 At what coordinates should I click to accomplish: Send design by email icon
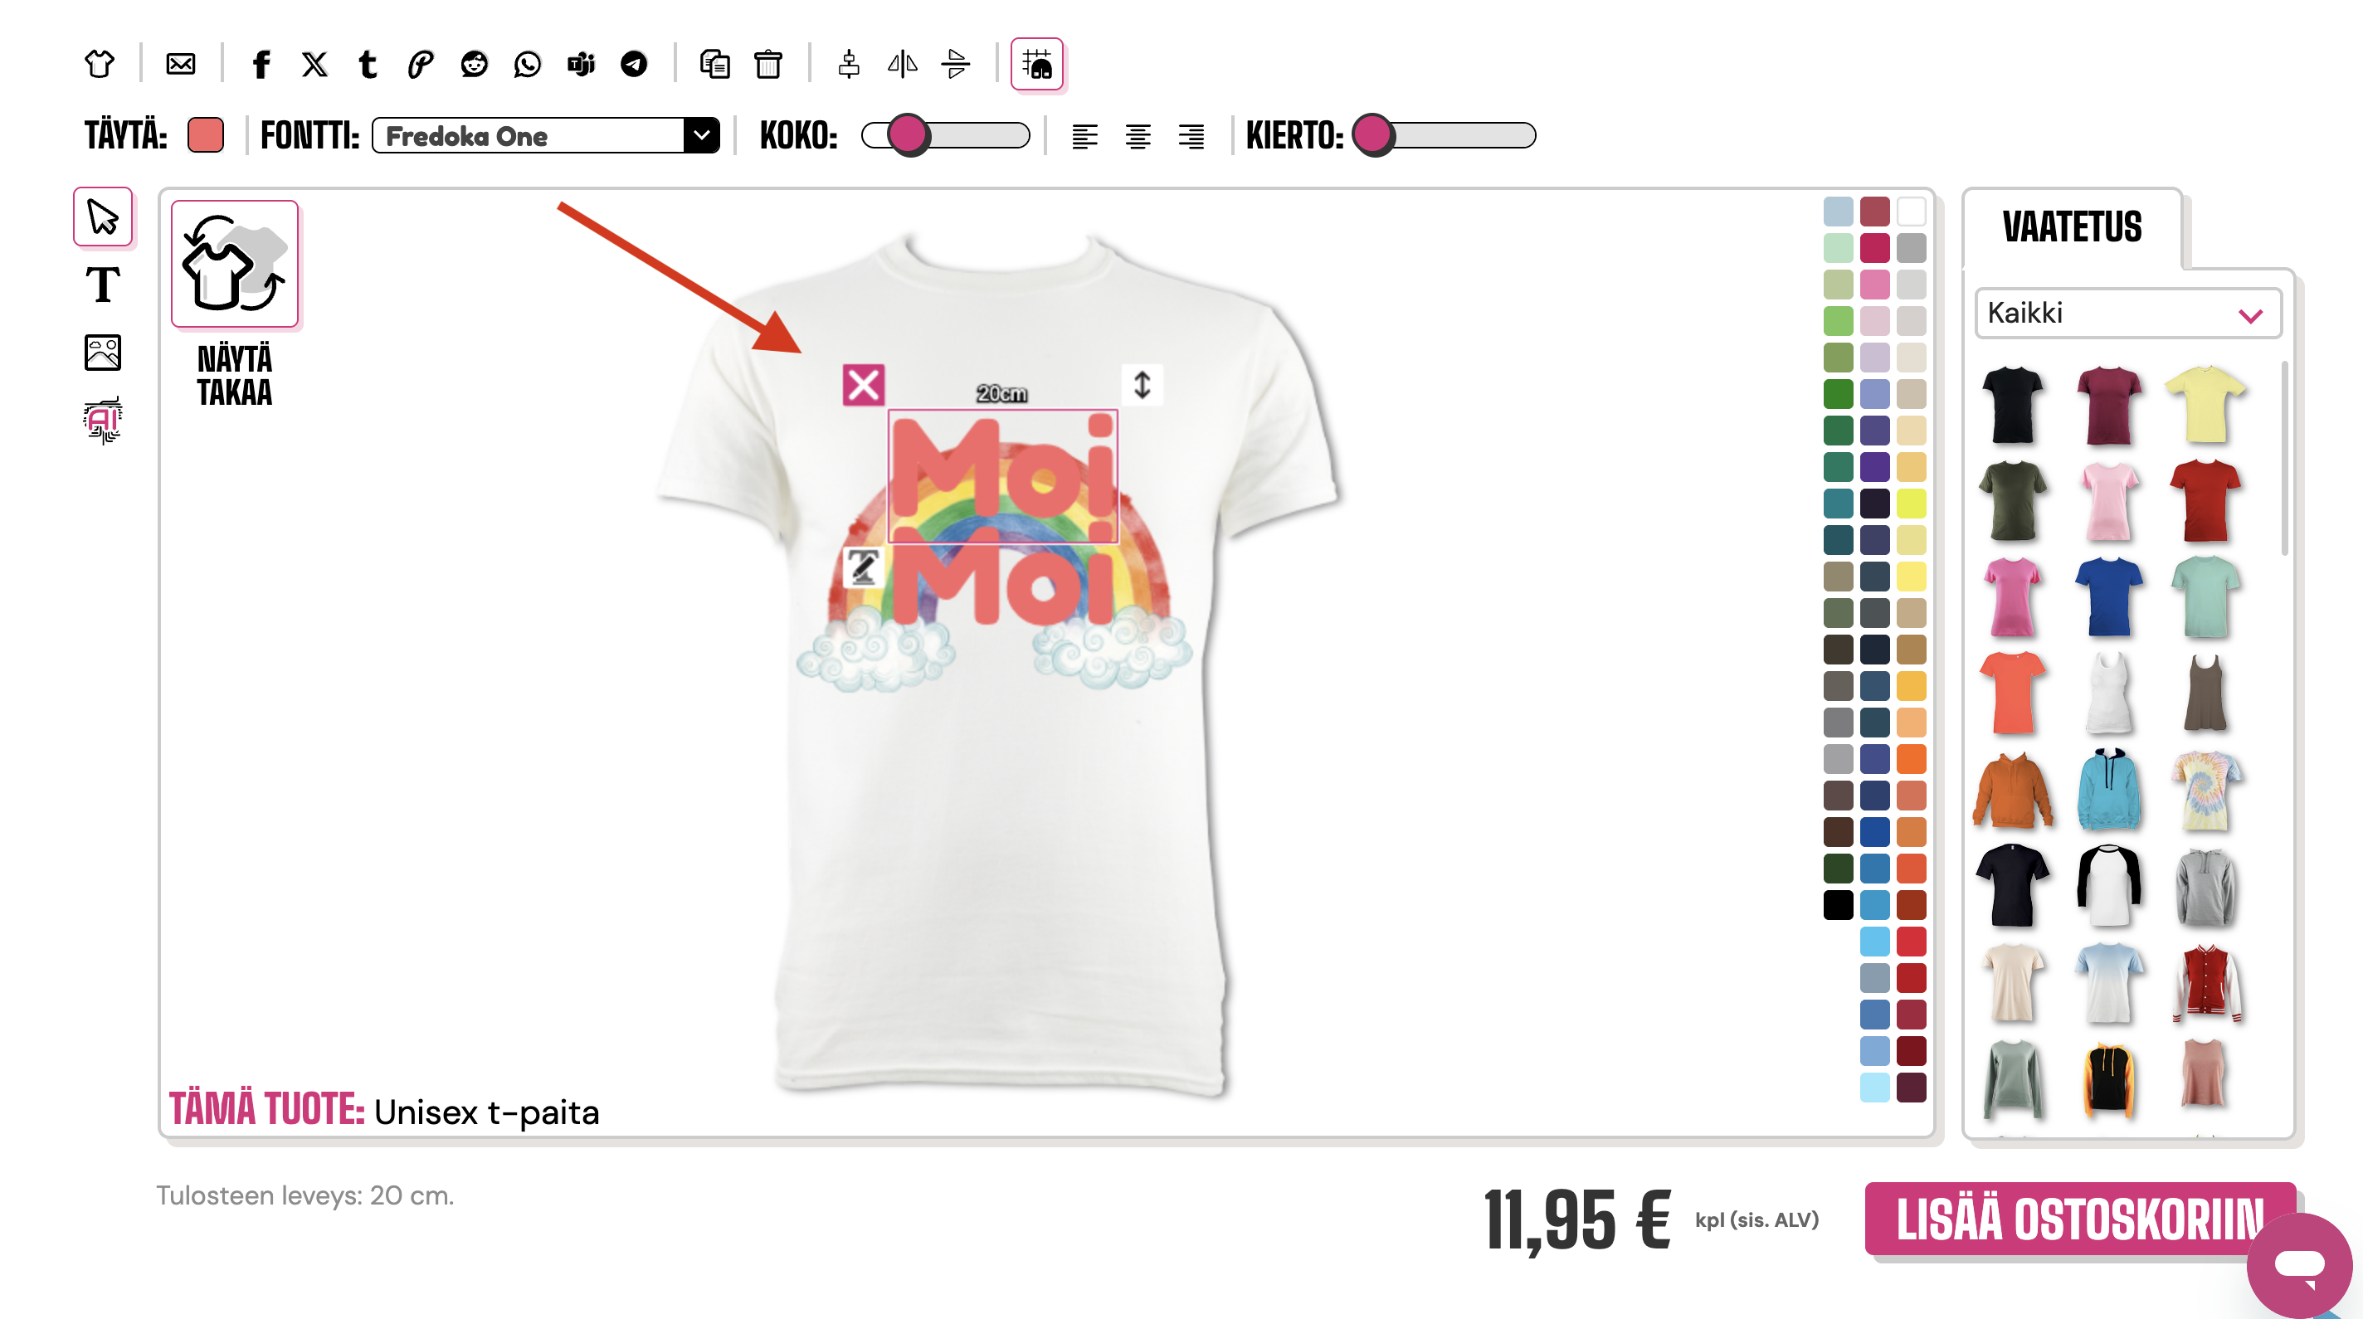click(181, 64)
